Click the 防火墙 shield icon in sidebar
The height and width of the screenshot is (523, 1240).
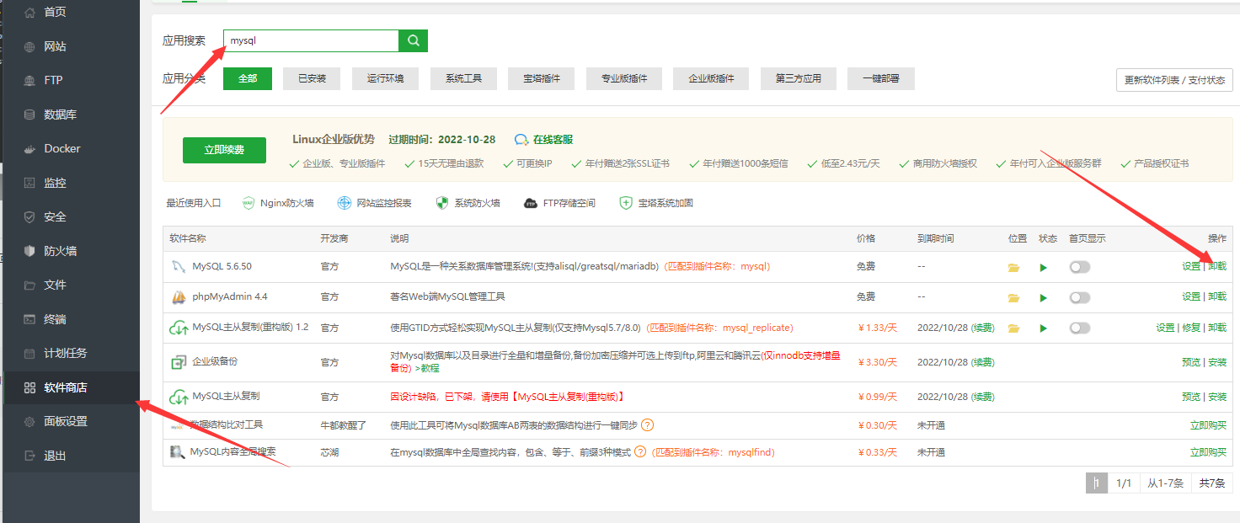(x=29, y=251)
